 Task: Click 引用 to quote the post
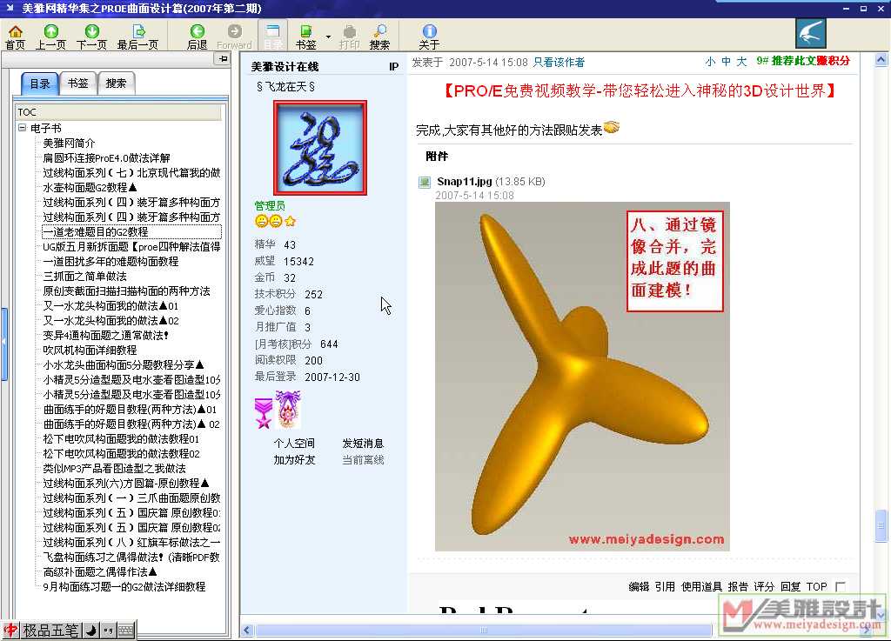pyautogui.click(x=665, y=586)
